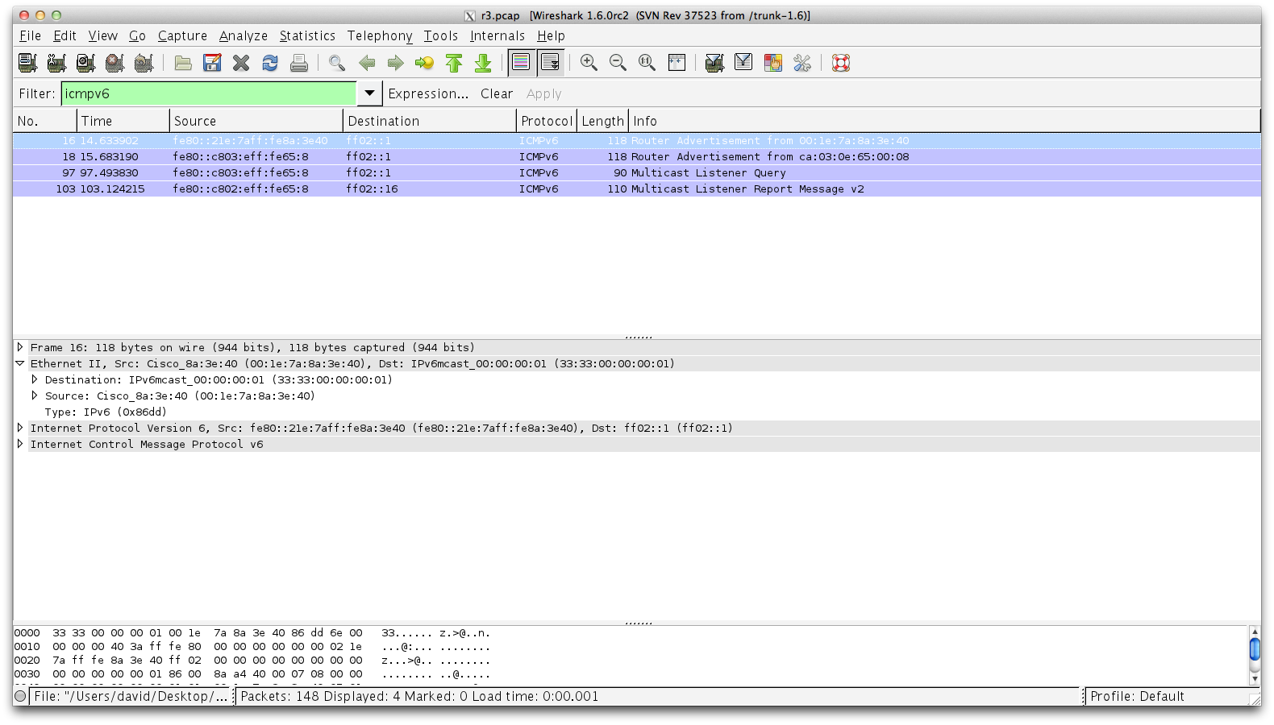This screenshot has height=725, width=1274.
Task: Open coloring rules icon
Action: pos(773,63)
